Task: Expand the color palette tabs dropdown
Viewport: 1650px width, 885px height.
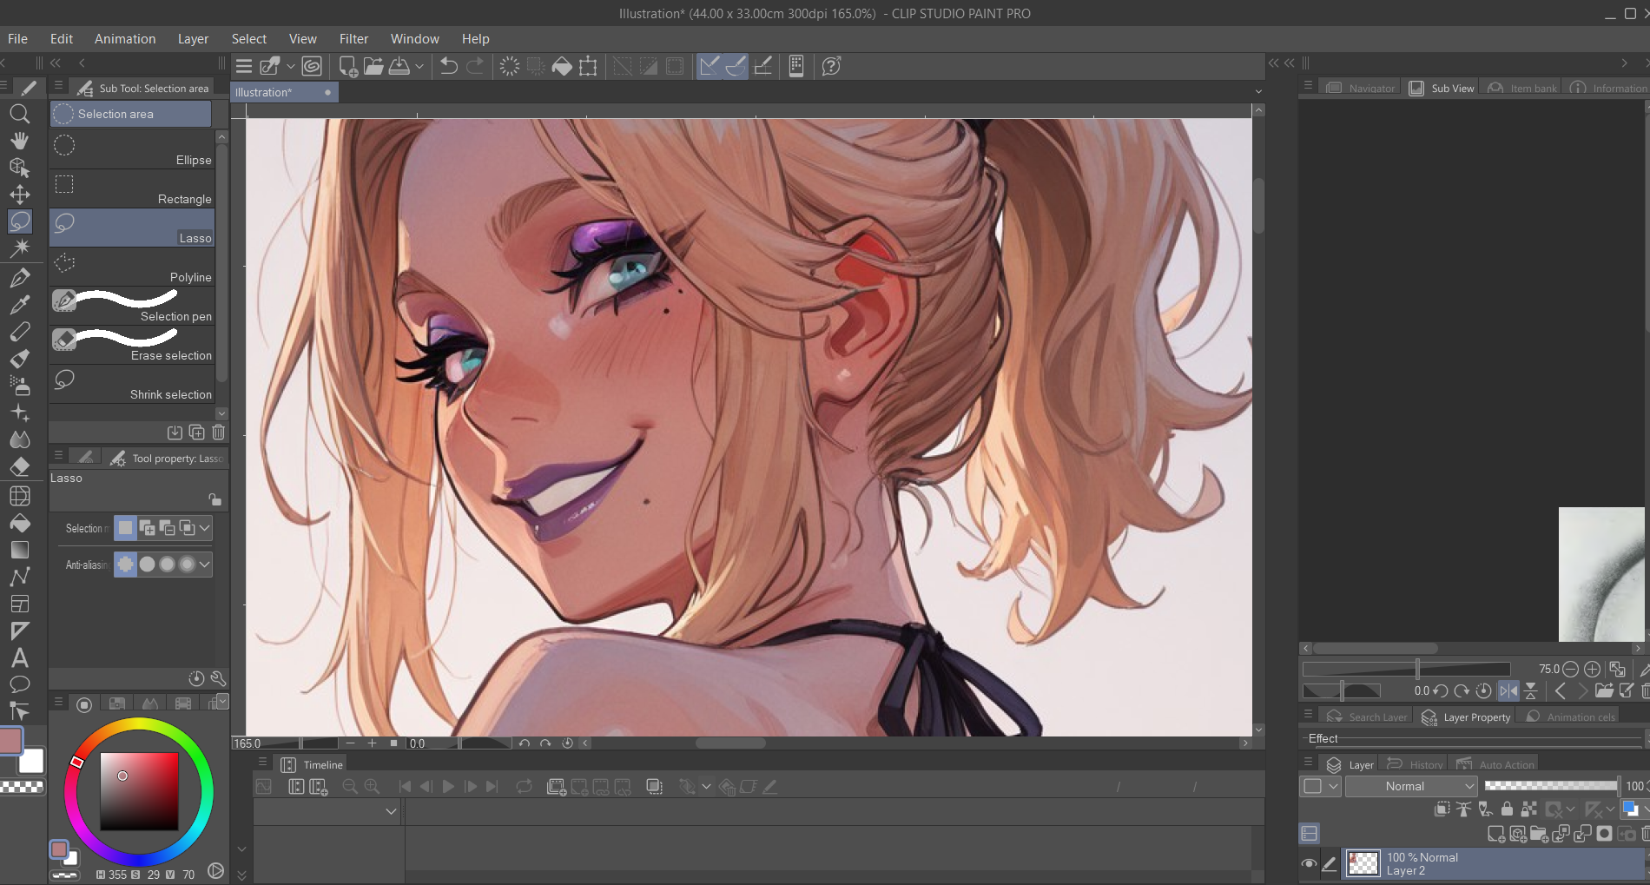Action: coord(223,700)
